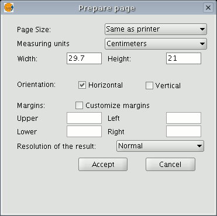The width and height of the screenshot is (217, 216).
Task: Expand the Measuring units Centimeters dropdown
Action: coord(156,44)
